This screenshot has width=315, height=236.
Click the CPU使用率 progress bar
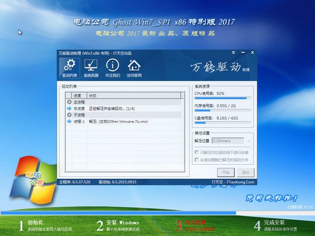[223, 99]
